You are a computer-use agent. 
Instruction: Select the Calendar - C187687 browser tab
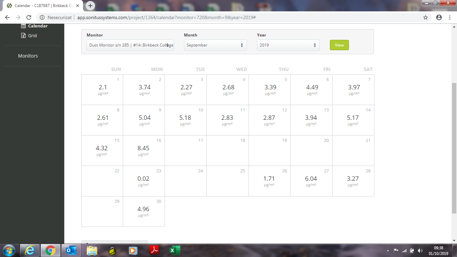pos(43,6)
